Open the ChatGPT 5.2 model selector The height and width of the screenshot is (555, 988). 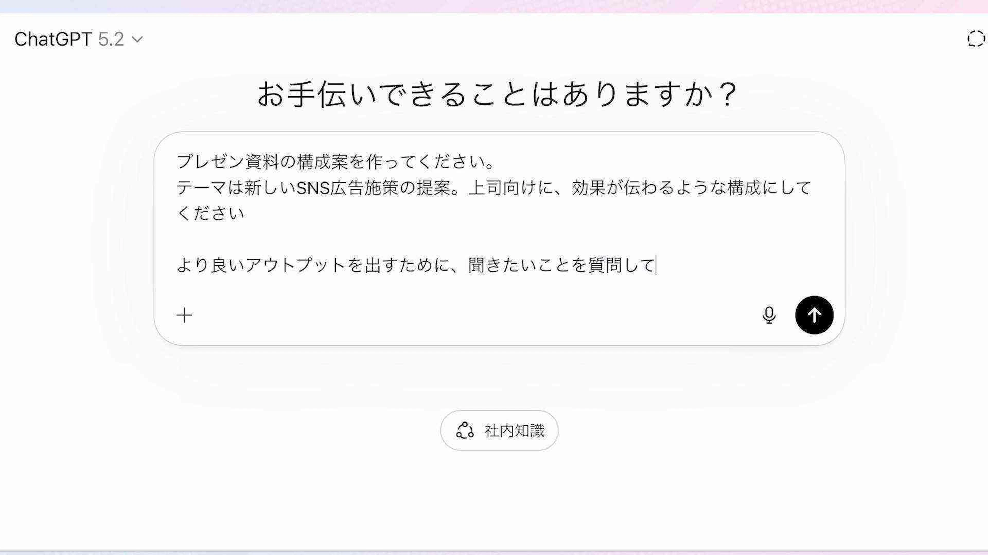click(79, 39)
